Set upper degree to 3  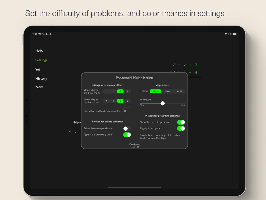click(120, 91)
